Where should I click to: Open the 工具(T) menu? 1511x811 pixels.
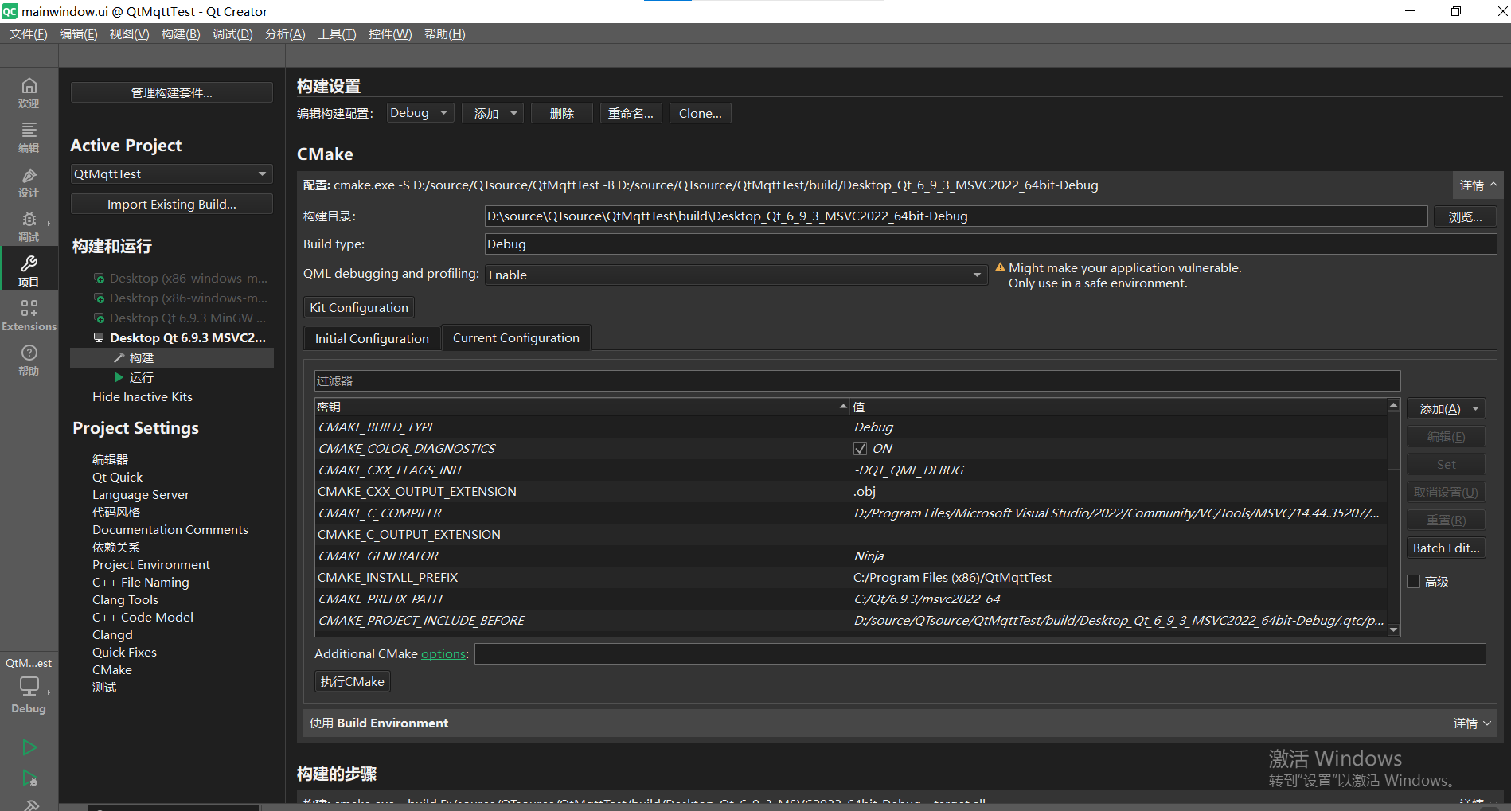tap(337, 33)
